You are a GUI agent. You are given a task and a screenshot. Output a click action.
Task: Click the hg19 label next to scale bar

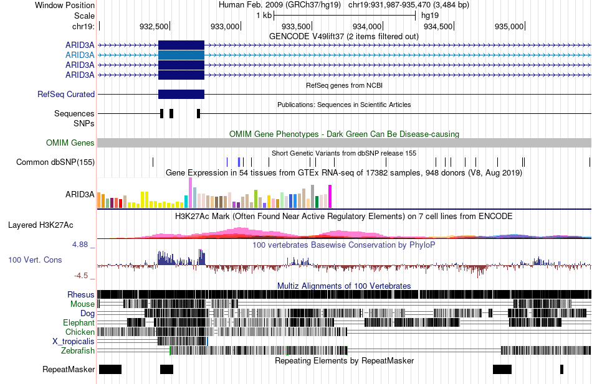click(x=430, y=16)
